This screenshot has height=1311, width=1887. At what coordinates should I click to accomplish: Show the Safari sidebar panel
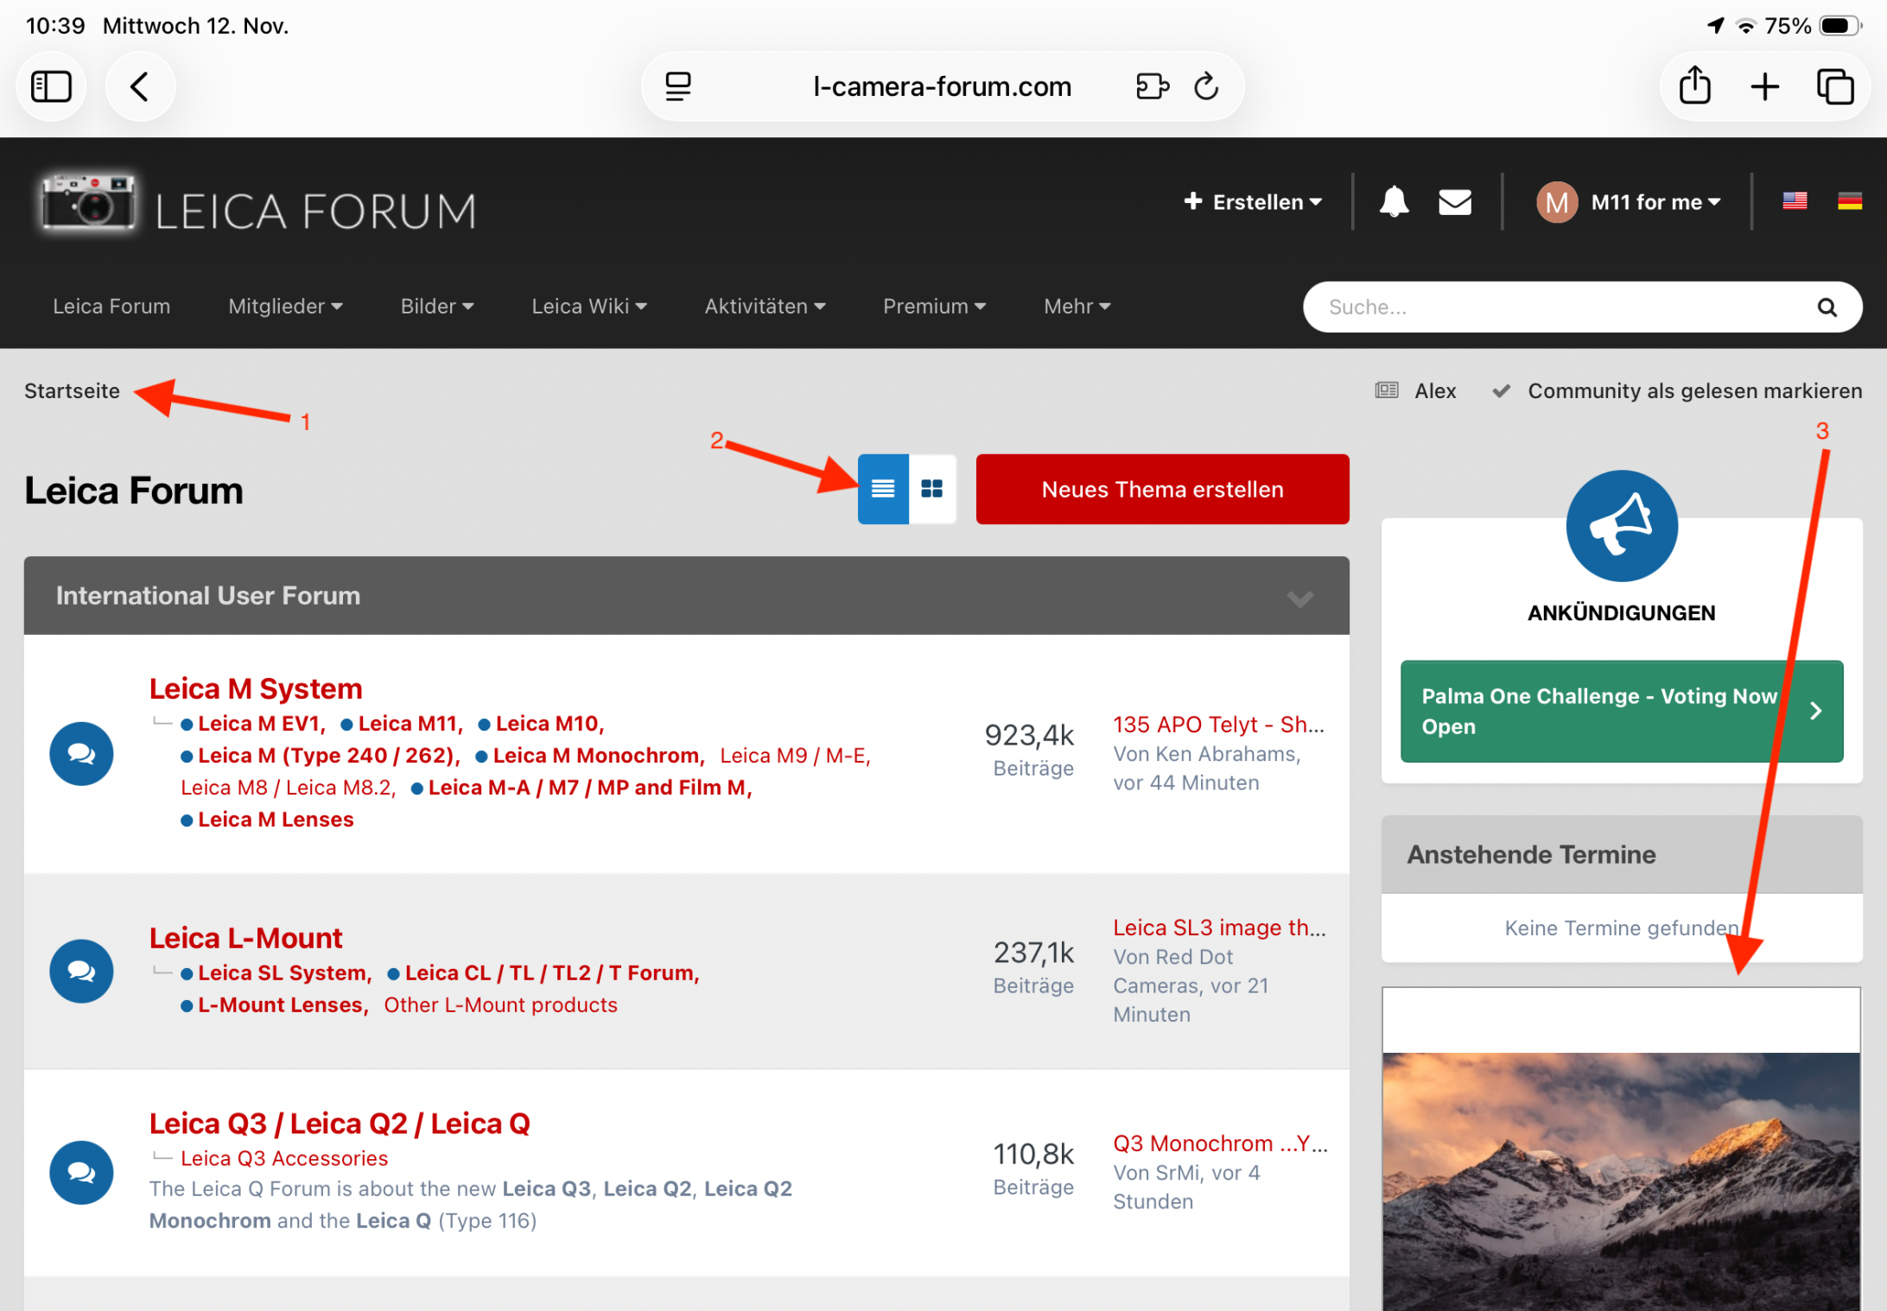click(x=51, y=86)
